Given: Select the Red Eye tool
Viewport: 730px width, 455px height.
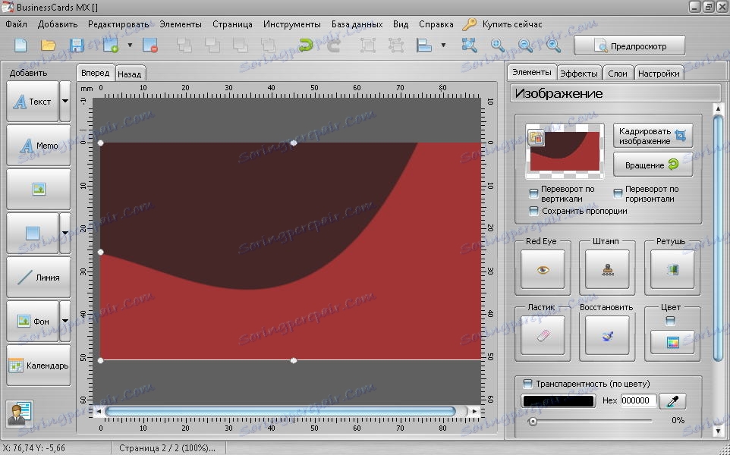Looking at the screenshot, I should coord(542,270).
